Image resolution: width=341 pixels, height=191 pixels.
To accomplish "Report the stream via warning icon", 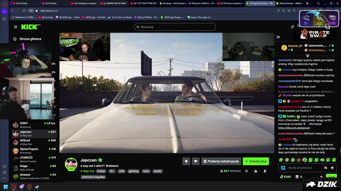I will [255, 171].
